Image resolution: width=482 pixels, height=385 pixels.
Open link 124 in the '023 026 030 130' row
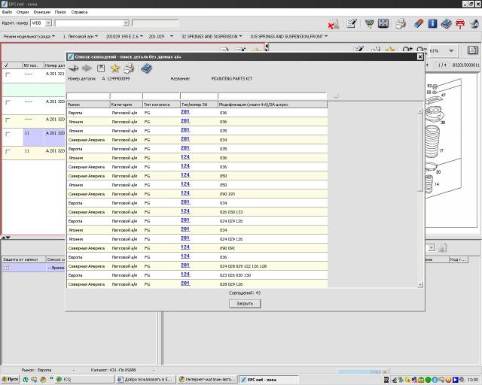pos(185,274)
